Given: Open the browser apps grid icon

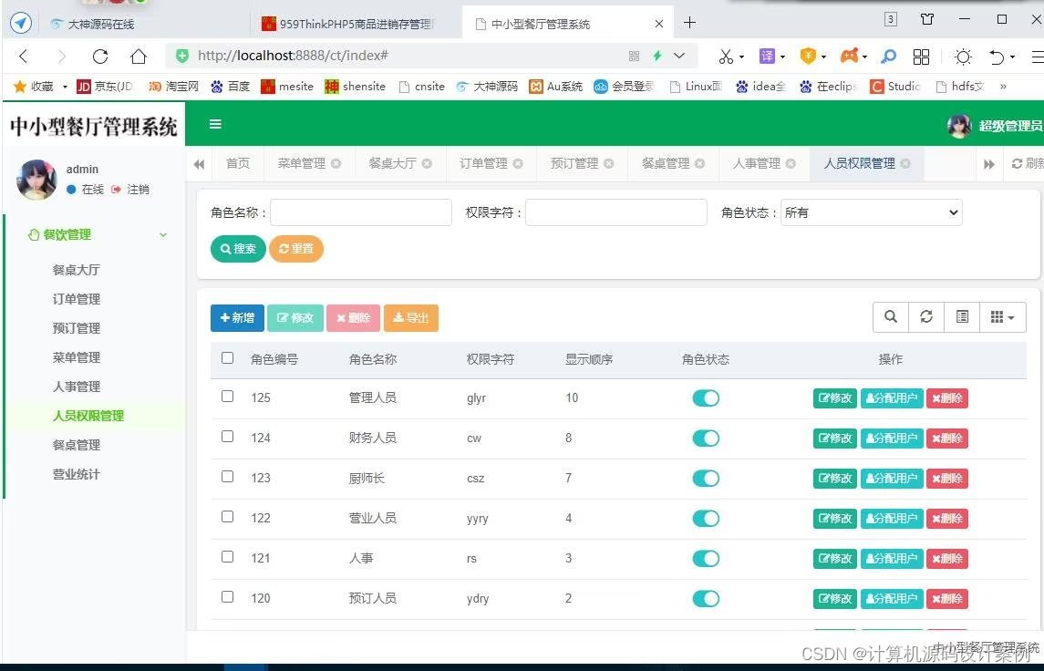Looking at the screenshot, I should pyautogui.click(x=921, y=57).
